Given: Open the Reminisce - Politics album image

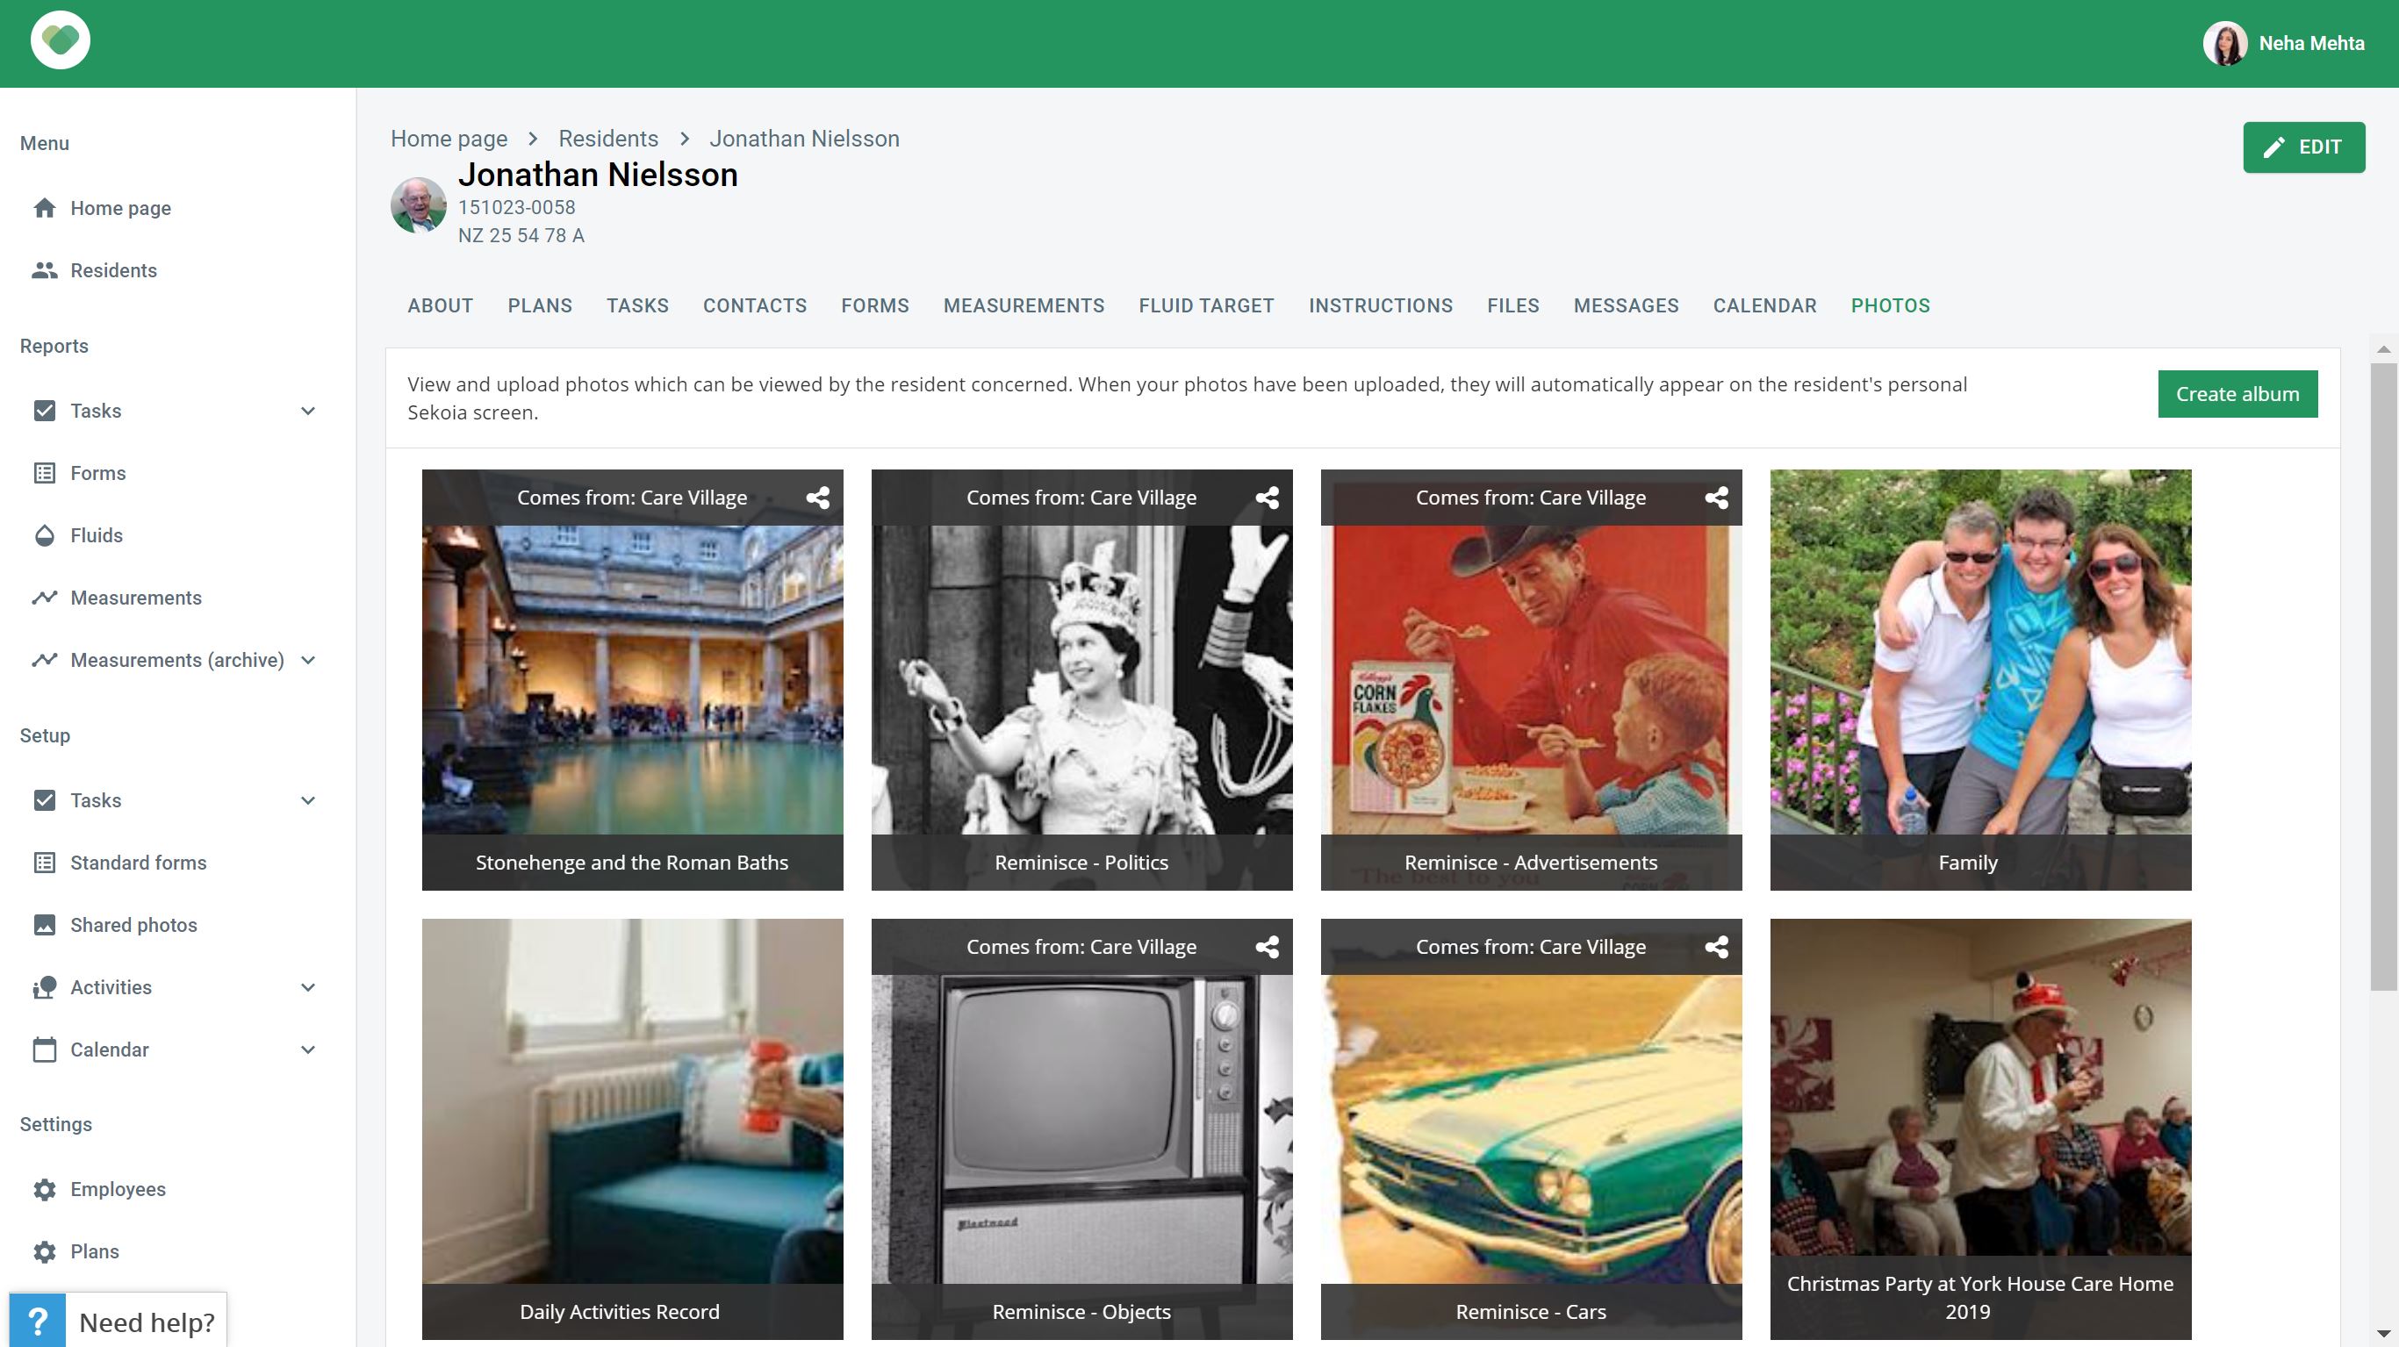Looking at the screenshot, I should point(1082,679).
